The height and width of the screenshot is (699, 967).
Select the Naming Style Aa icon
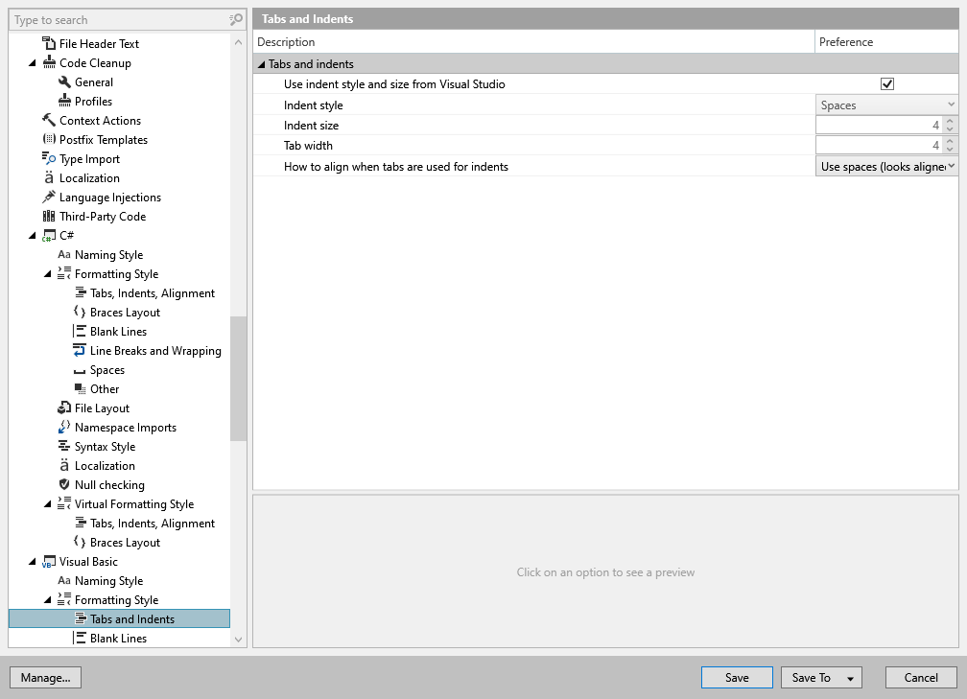(66, 254)
